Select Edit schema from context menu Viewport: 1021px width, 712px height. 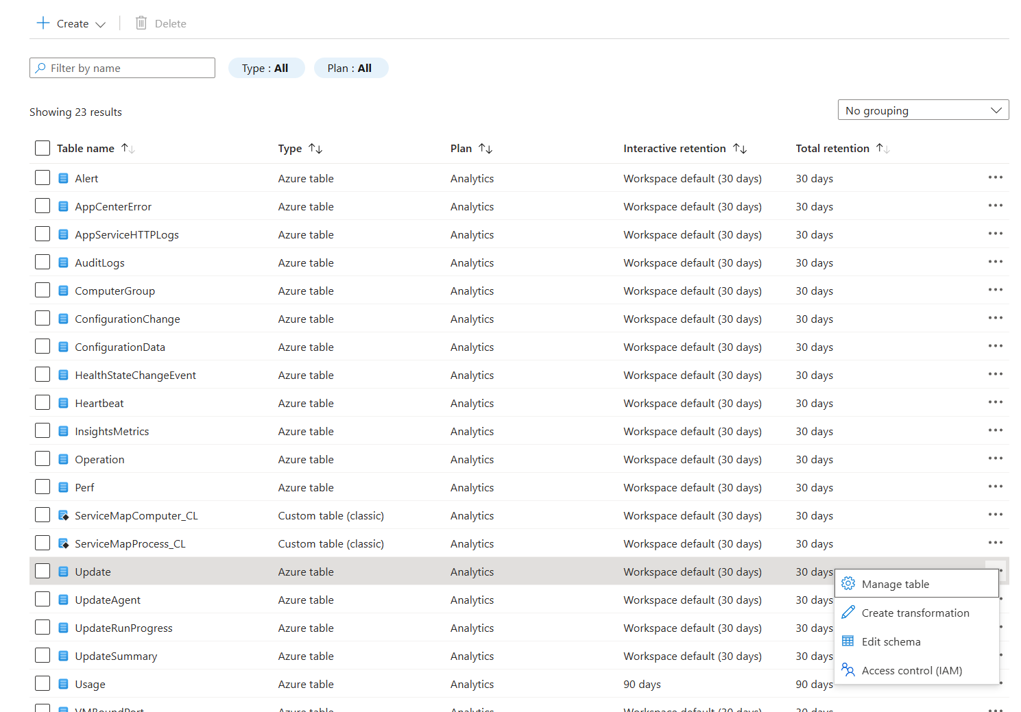pos(917,641)
